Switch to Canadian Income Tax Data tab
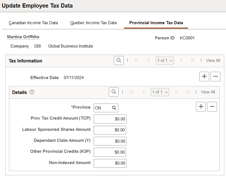Image resolution: width=226 pixels, height=177 pixels. (33, 23)
